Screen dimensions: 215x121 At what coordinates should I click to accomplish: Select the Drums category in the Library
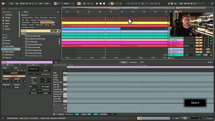7,43
